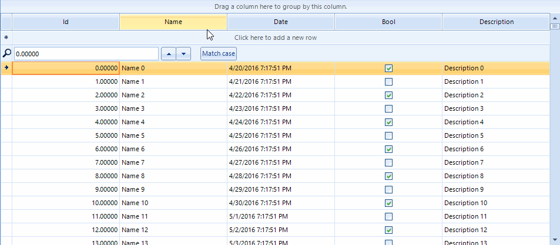The height and width of the screenshot is (245, 560).
Task: Uncheck the Bool checkbox for Name 0
Action: click(388, 68)
